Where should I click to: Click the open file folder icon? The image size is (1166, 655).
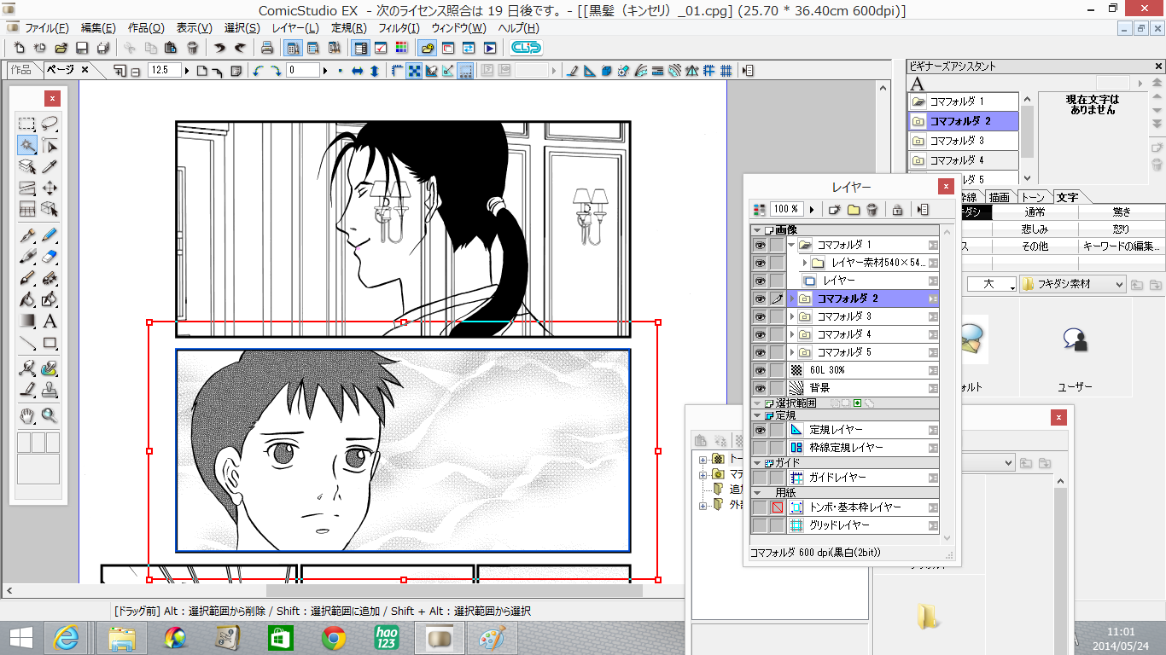(61, 48)
